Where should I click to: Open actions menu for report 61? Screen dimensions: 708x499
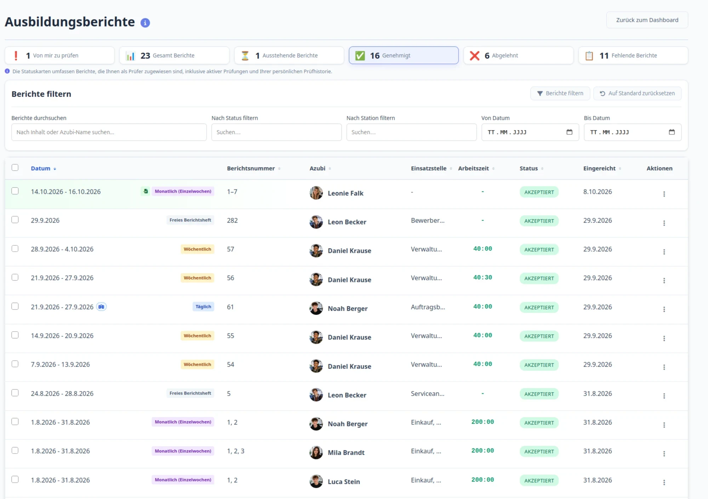(x=664, y=309)
